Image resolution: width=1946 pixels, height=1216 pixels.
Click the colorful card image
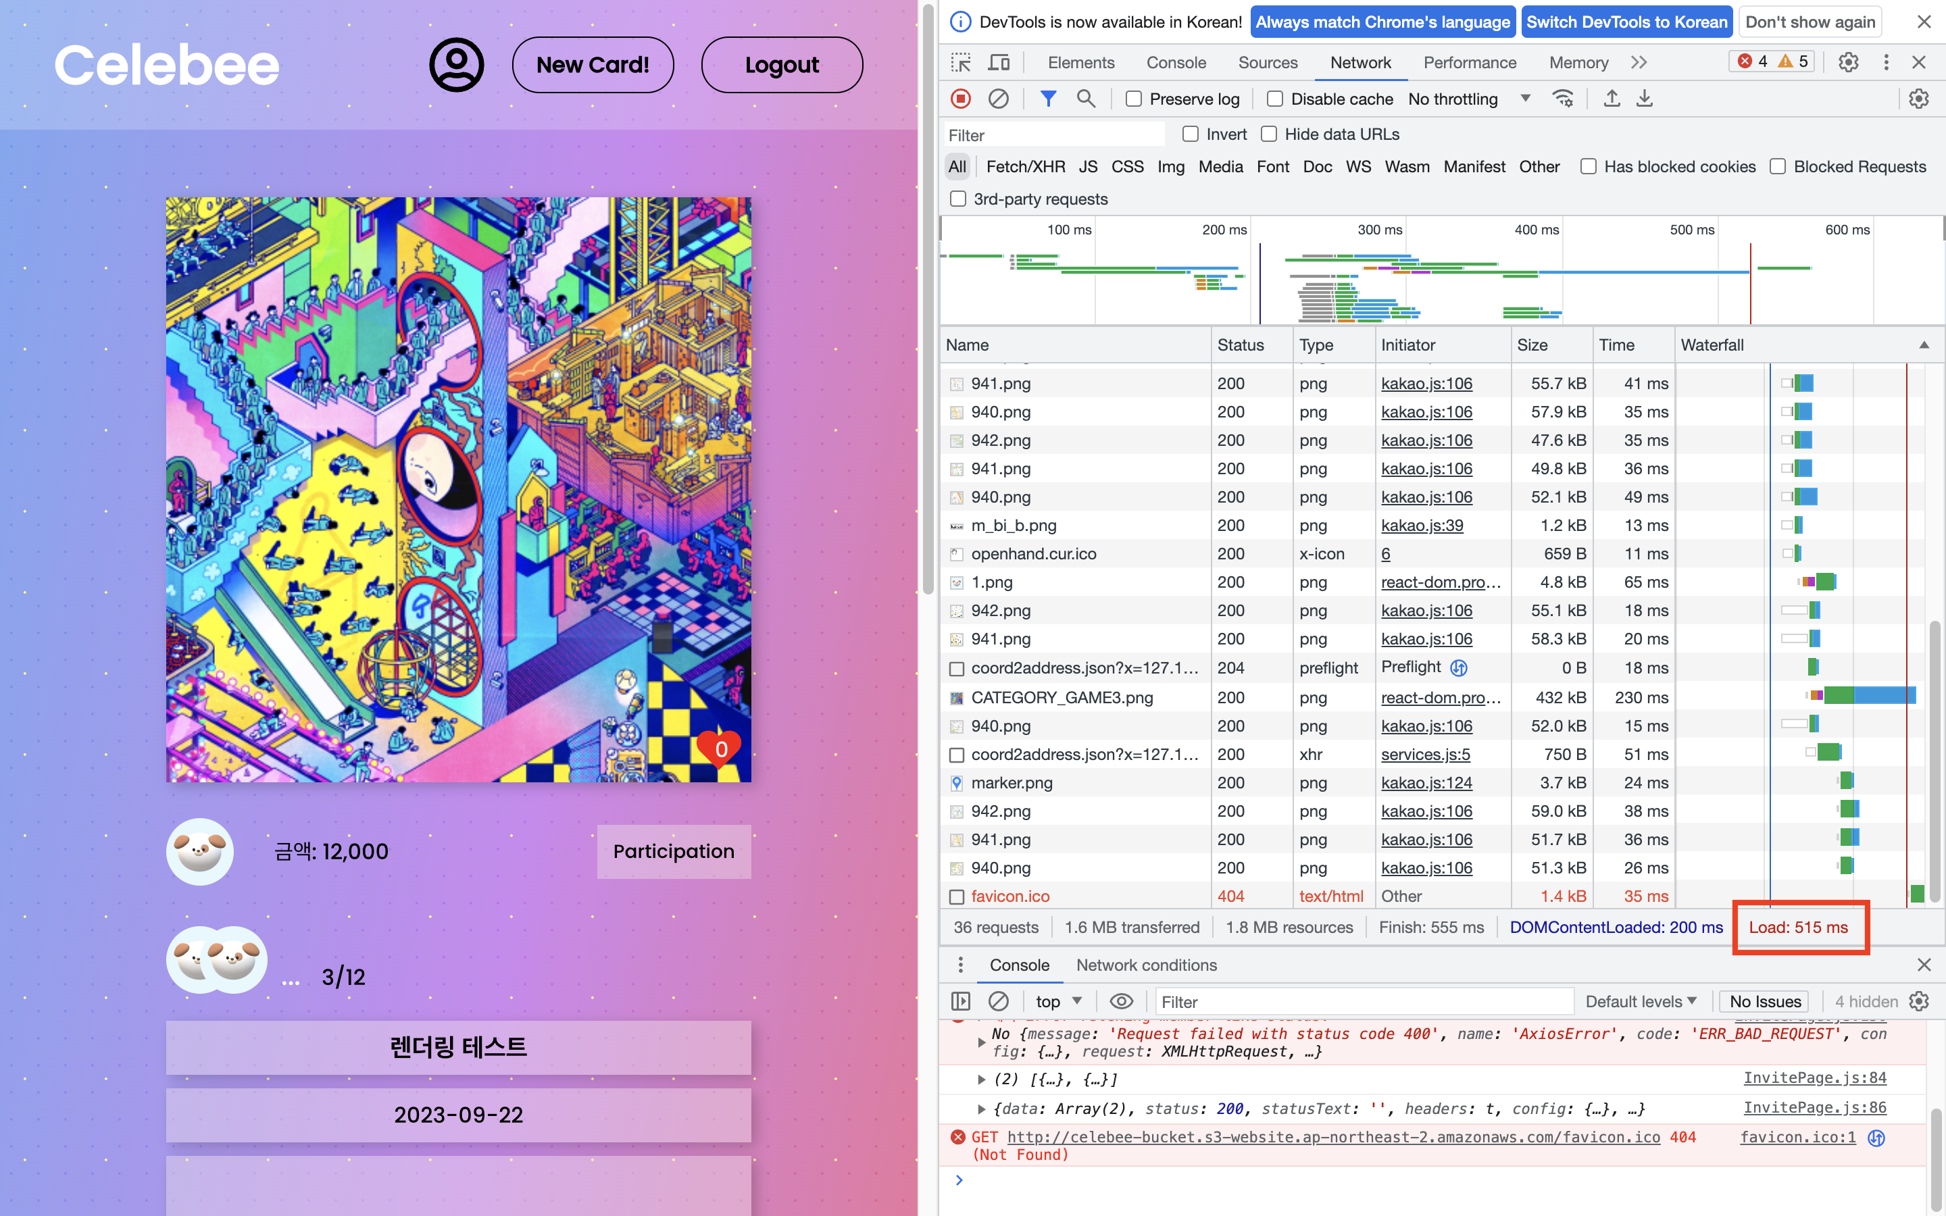458,490
